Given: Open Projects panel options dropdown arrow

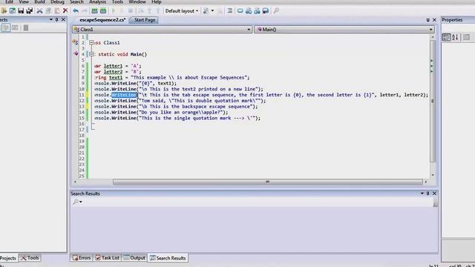Looking at the screenshot, I should (51, 20).
